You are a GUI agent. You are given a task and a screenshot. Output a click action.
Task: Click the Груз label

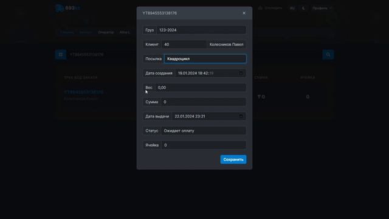pos(150,30)
